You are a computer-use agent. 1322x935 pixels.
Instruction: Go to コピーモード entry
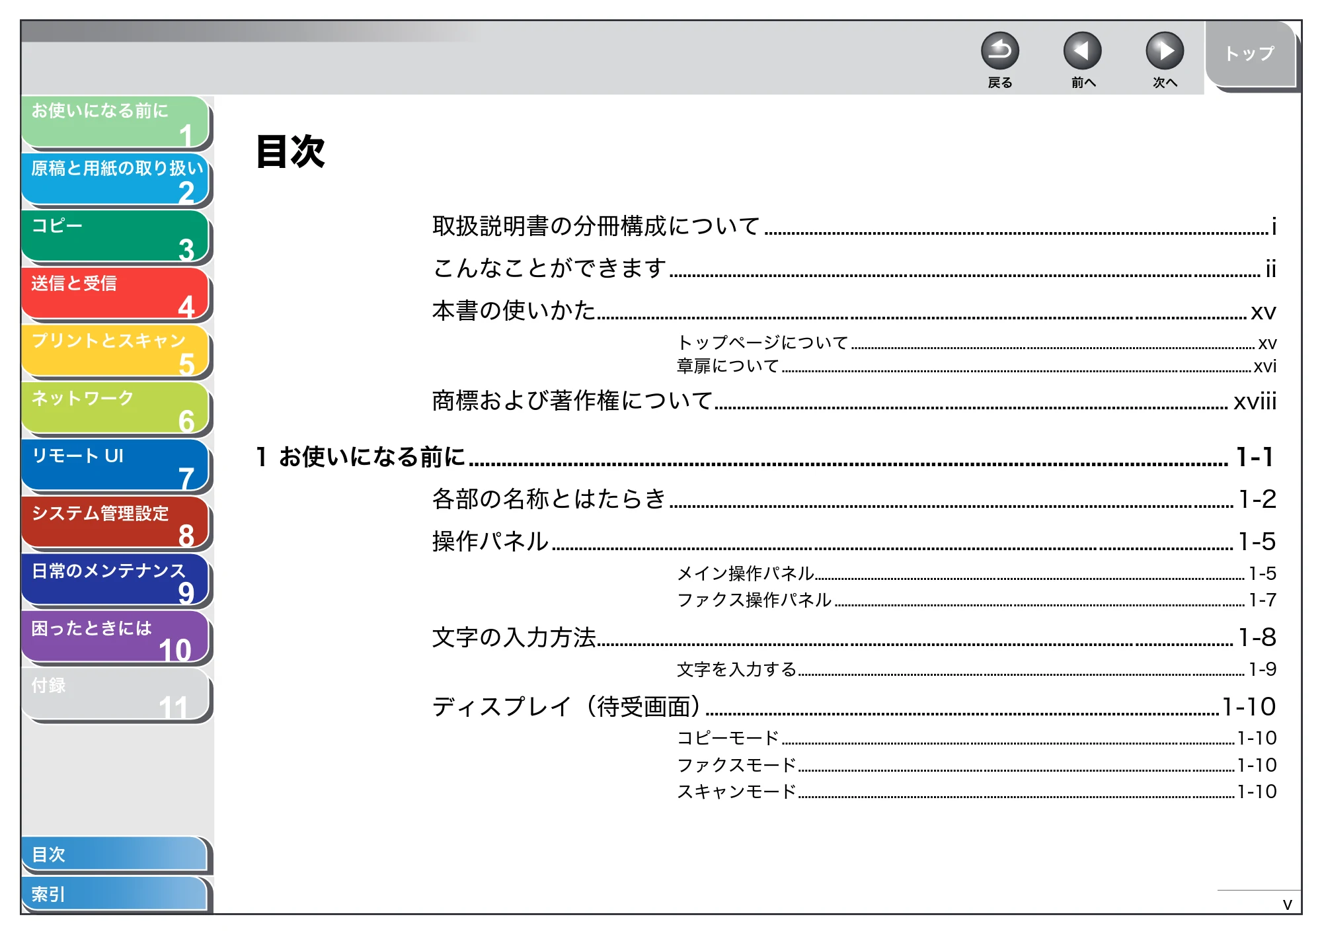click(976, 738)
